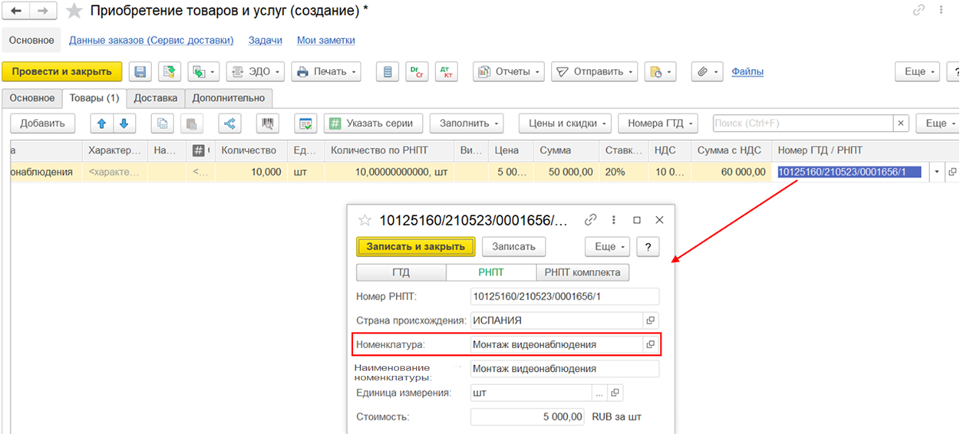Click Указать серии button
The height and width of the screenshot is (434, 960).
click(374, 123)
